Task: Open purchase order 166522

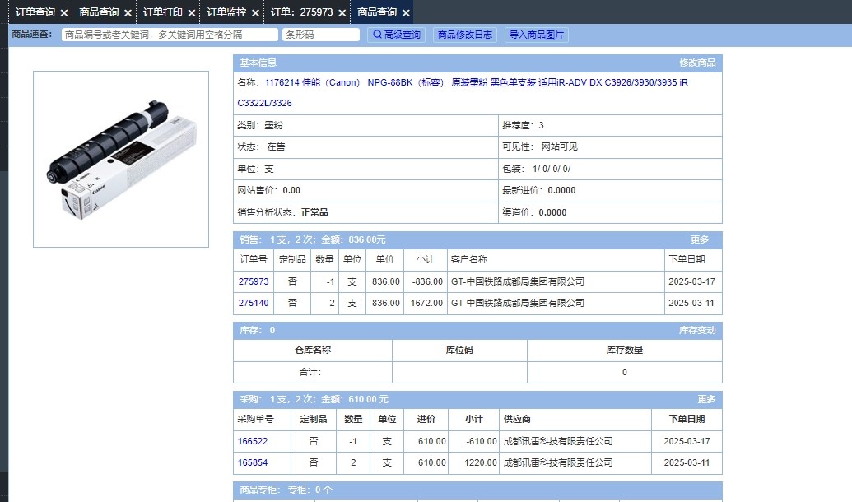Action: pyautogui.click(x=253, y=441)
